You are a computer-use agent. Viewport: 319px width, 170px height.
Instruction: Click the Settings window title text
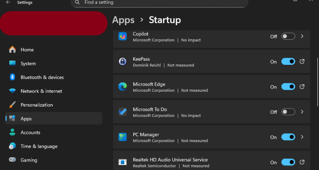pos(25,2)
